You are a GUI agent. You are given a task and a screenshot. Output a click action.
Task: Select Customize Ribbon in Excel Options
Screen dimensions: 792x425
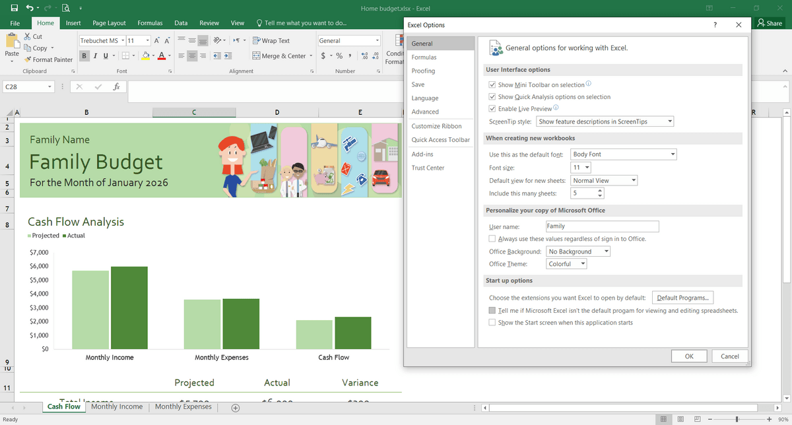tap(440, 126)
